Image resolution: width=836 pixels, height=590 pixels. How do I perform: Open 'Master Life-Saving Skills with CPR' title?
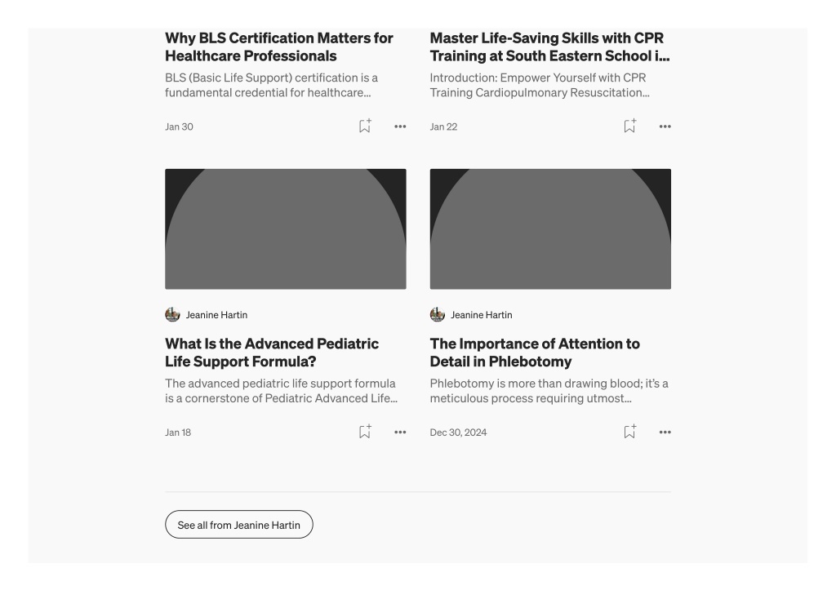click(549, 47)
